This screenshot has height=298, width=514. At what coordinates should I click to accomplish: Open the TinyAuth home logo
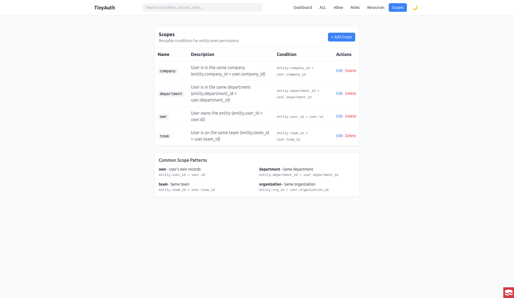(x=104, y=7)
